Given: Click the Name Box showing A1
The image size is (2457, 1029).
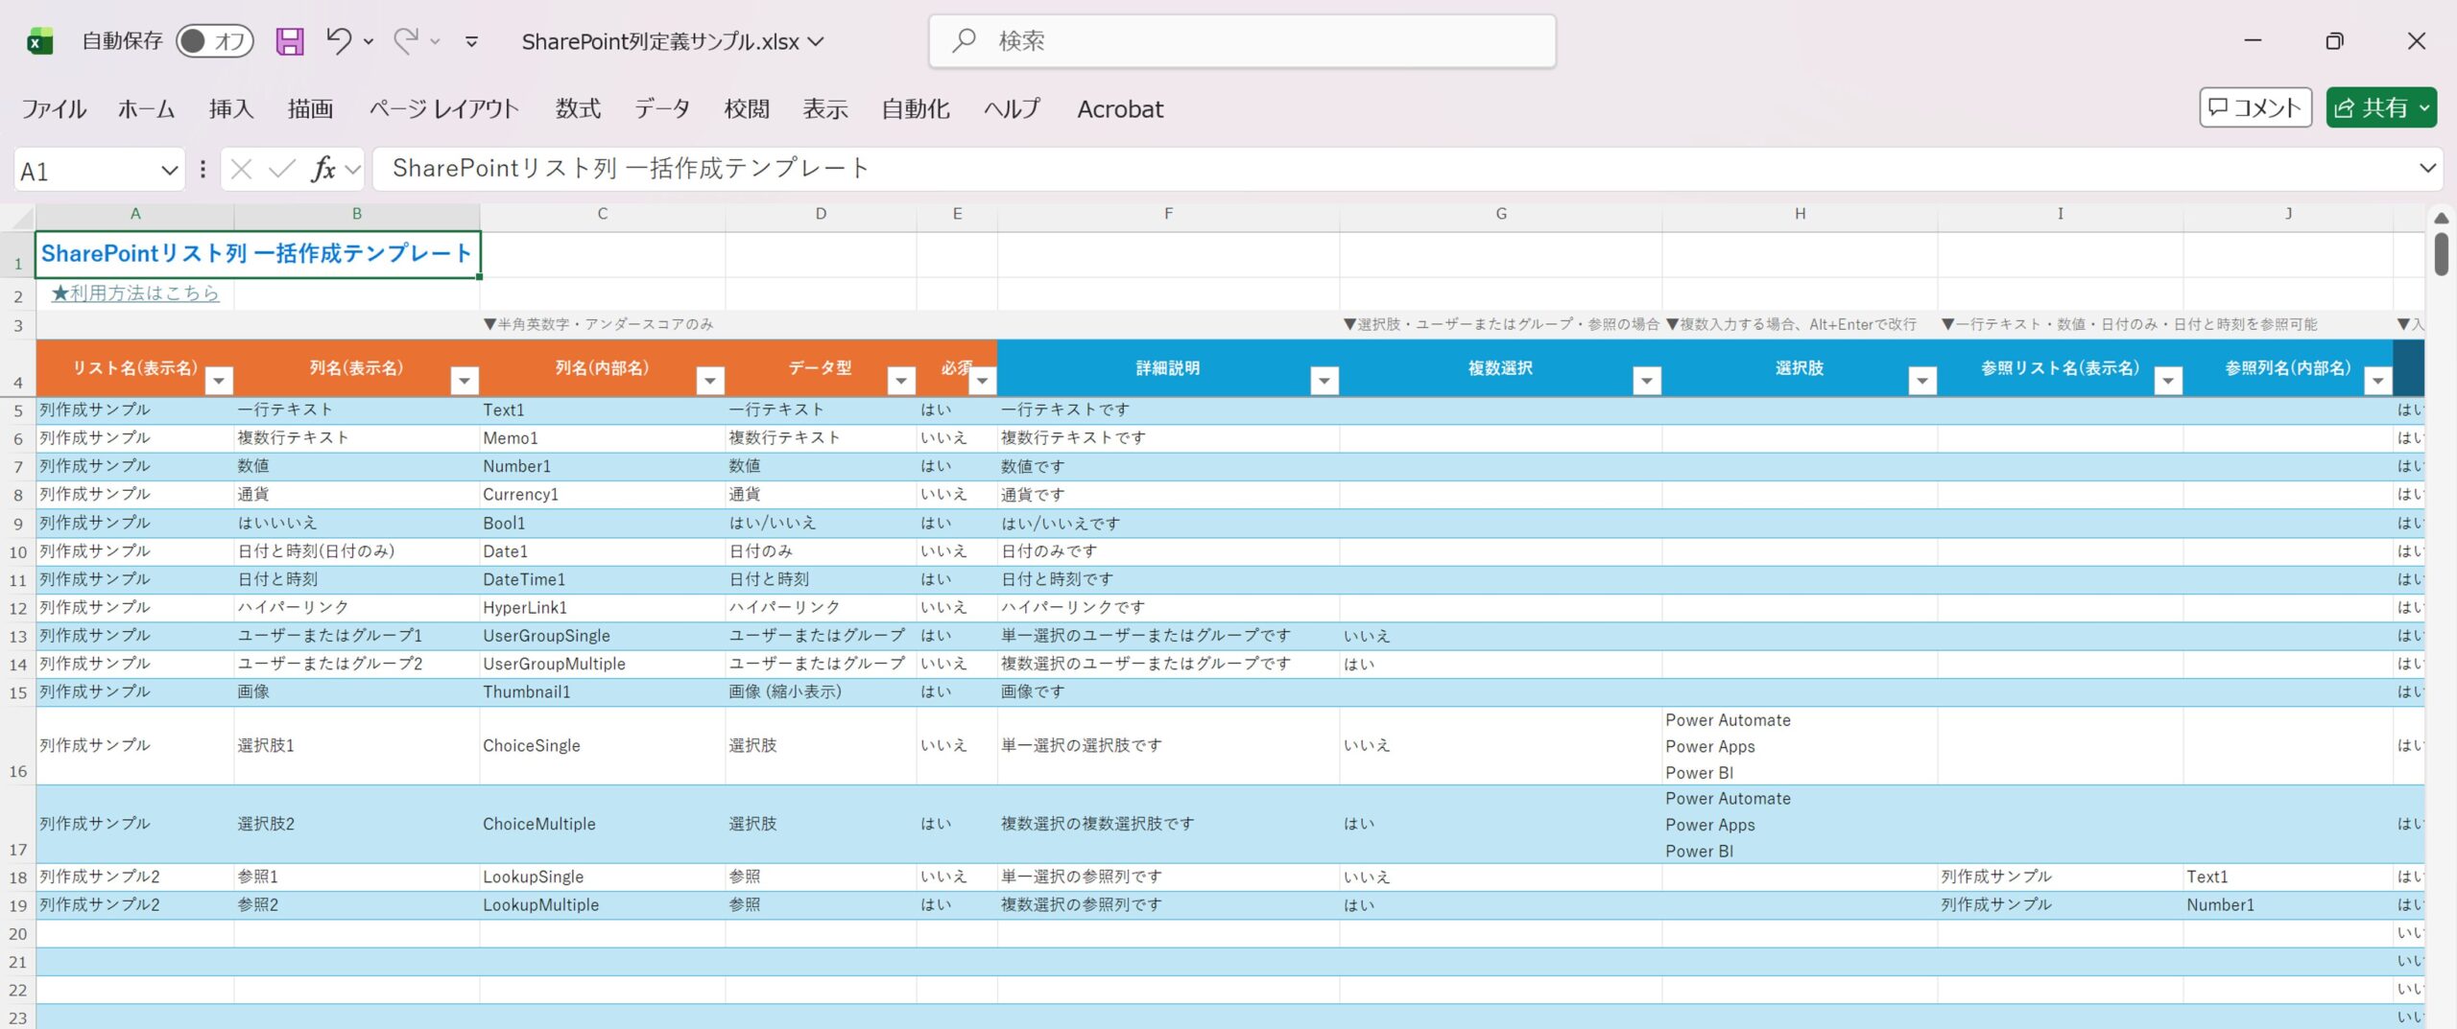Looking at the screenshot, I should coord(86,171).
